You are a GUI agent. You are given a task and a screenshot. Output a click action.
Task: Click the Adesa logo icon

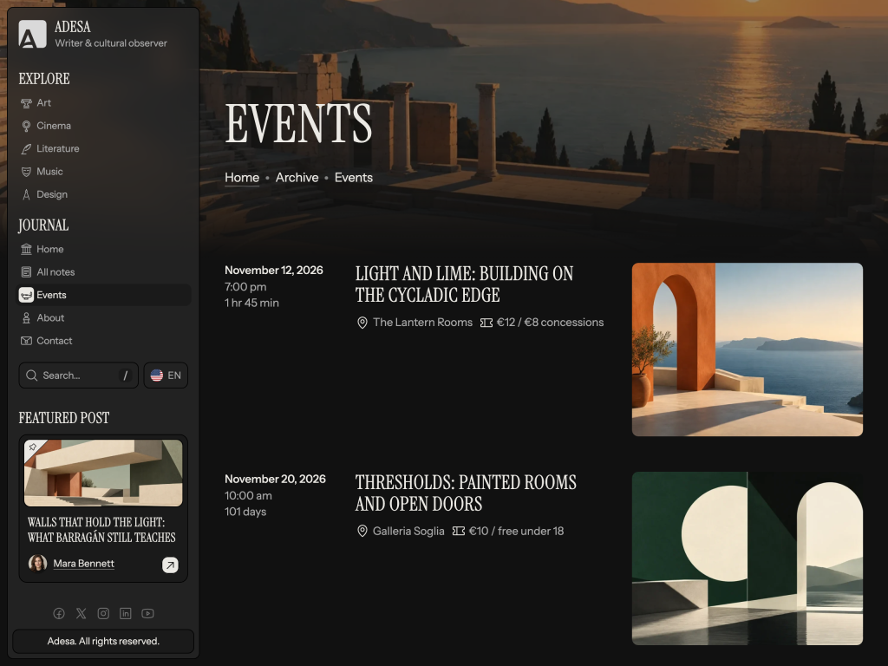point(32,34)
